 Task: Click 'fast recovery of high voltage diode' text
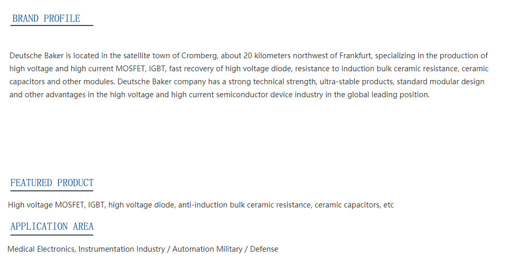[x=230, y=69]
